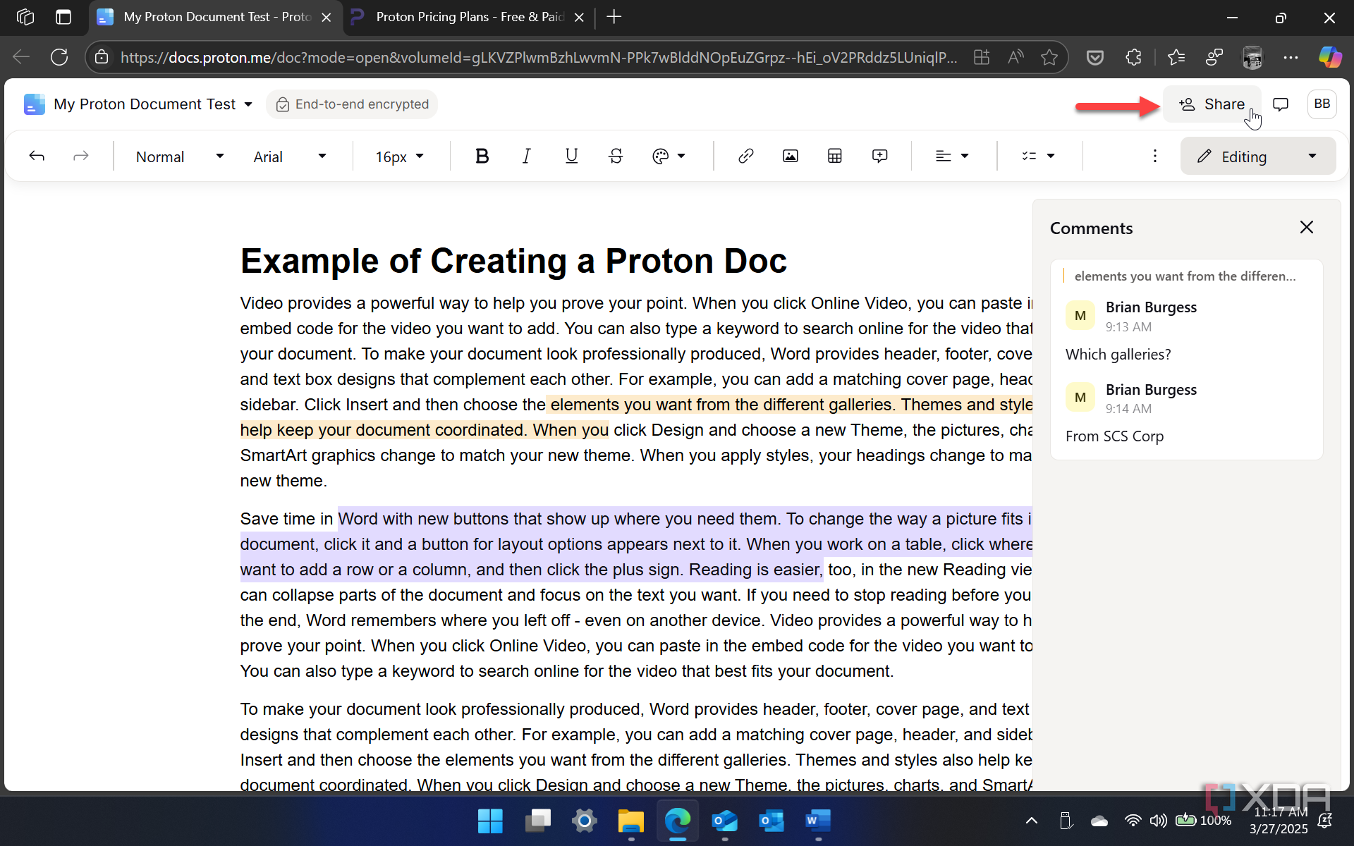Open Pocket-style shield extension icon
This screenshot has width=1354, height=846.
(1094, 57)
